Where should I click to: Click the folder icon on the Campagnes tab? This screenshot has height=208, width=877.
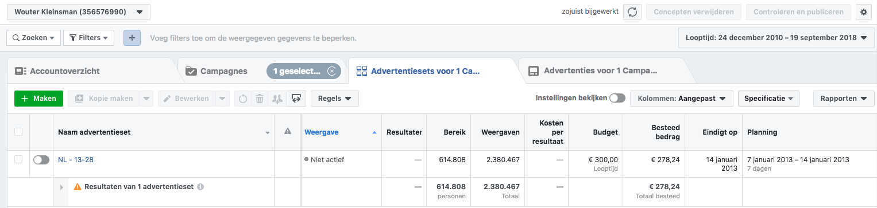(x=191, y=71)
